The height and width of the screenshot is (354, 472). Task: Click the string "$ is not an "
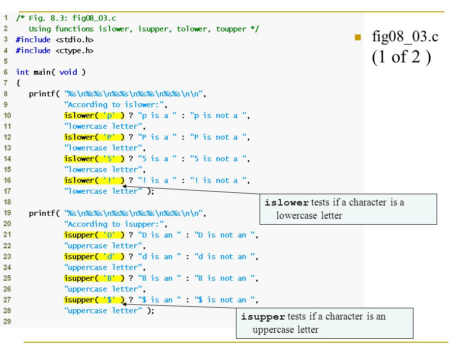click(x=225, y=300)
